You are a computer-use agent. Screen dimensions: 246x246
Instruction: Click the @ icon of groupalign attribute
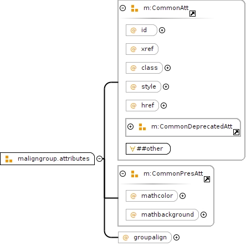(x=125, y=237)
